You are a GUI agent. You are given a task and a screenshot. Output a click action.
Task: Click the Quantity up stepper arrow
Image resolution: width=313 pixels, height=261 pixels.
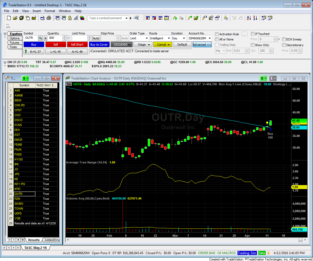pos(64,37)
